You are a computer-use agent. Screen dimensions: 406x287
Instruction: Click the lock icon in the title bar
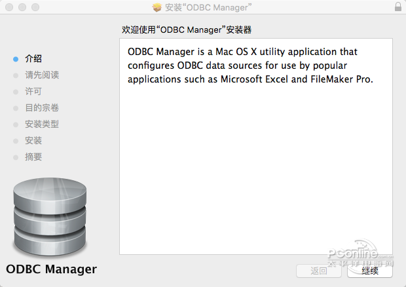point(398,7)
